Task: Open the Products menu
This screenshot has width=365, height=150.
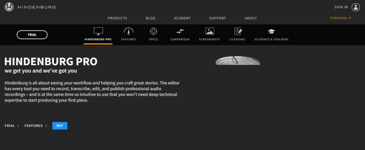Action: pyautogui.click(x=117, y=18)
